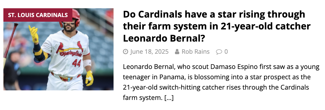325x110 pixels.
Task: Click the author person icon
Action: 177,52
